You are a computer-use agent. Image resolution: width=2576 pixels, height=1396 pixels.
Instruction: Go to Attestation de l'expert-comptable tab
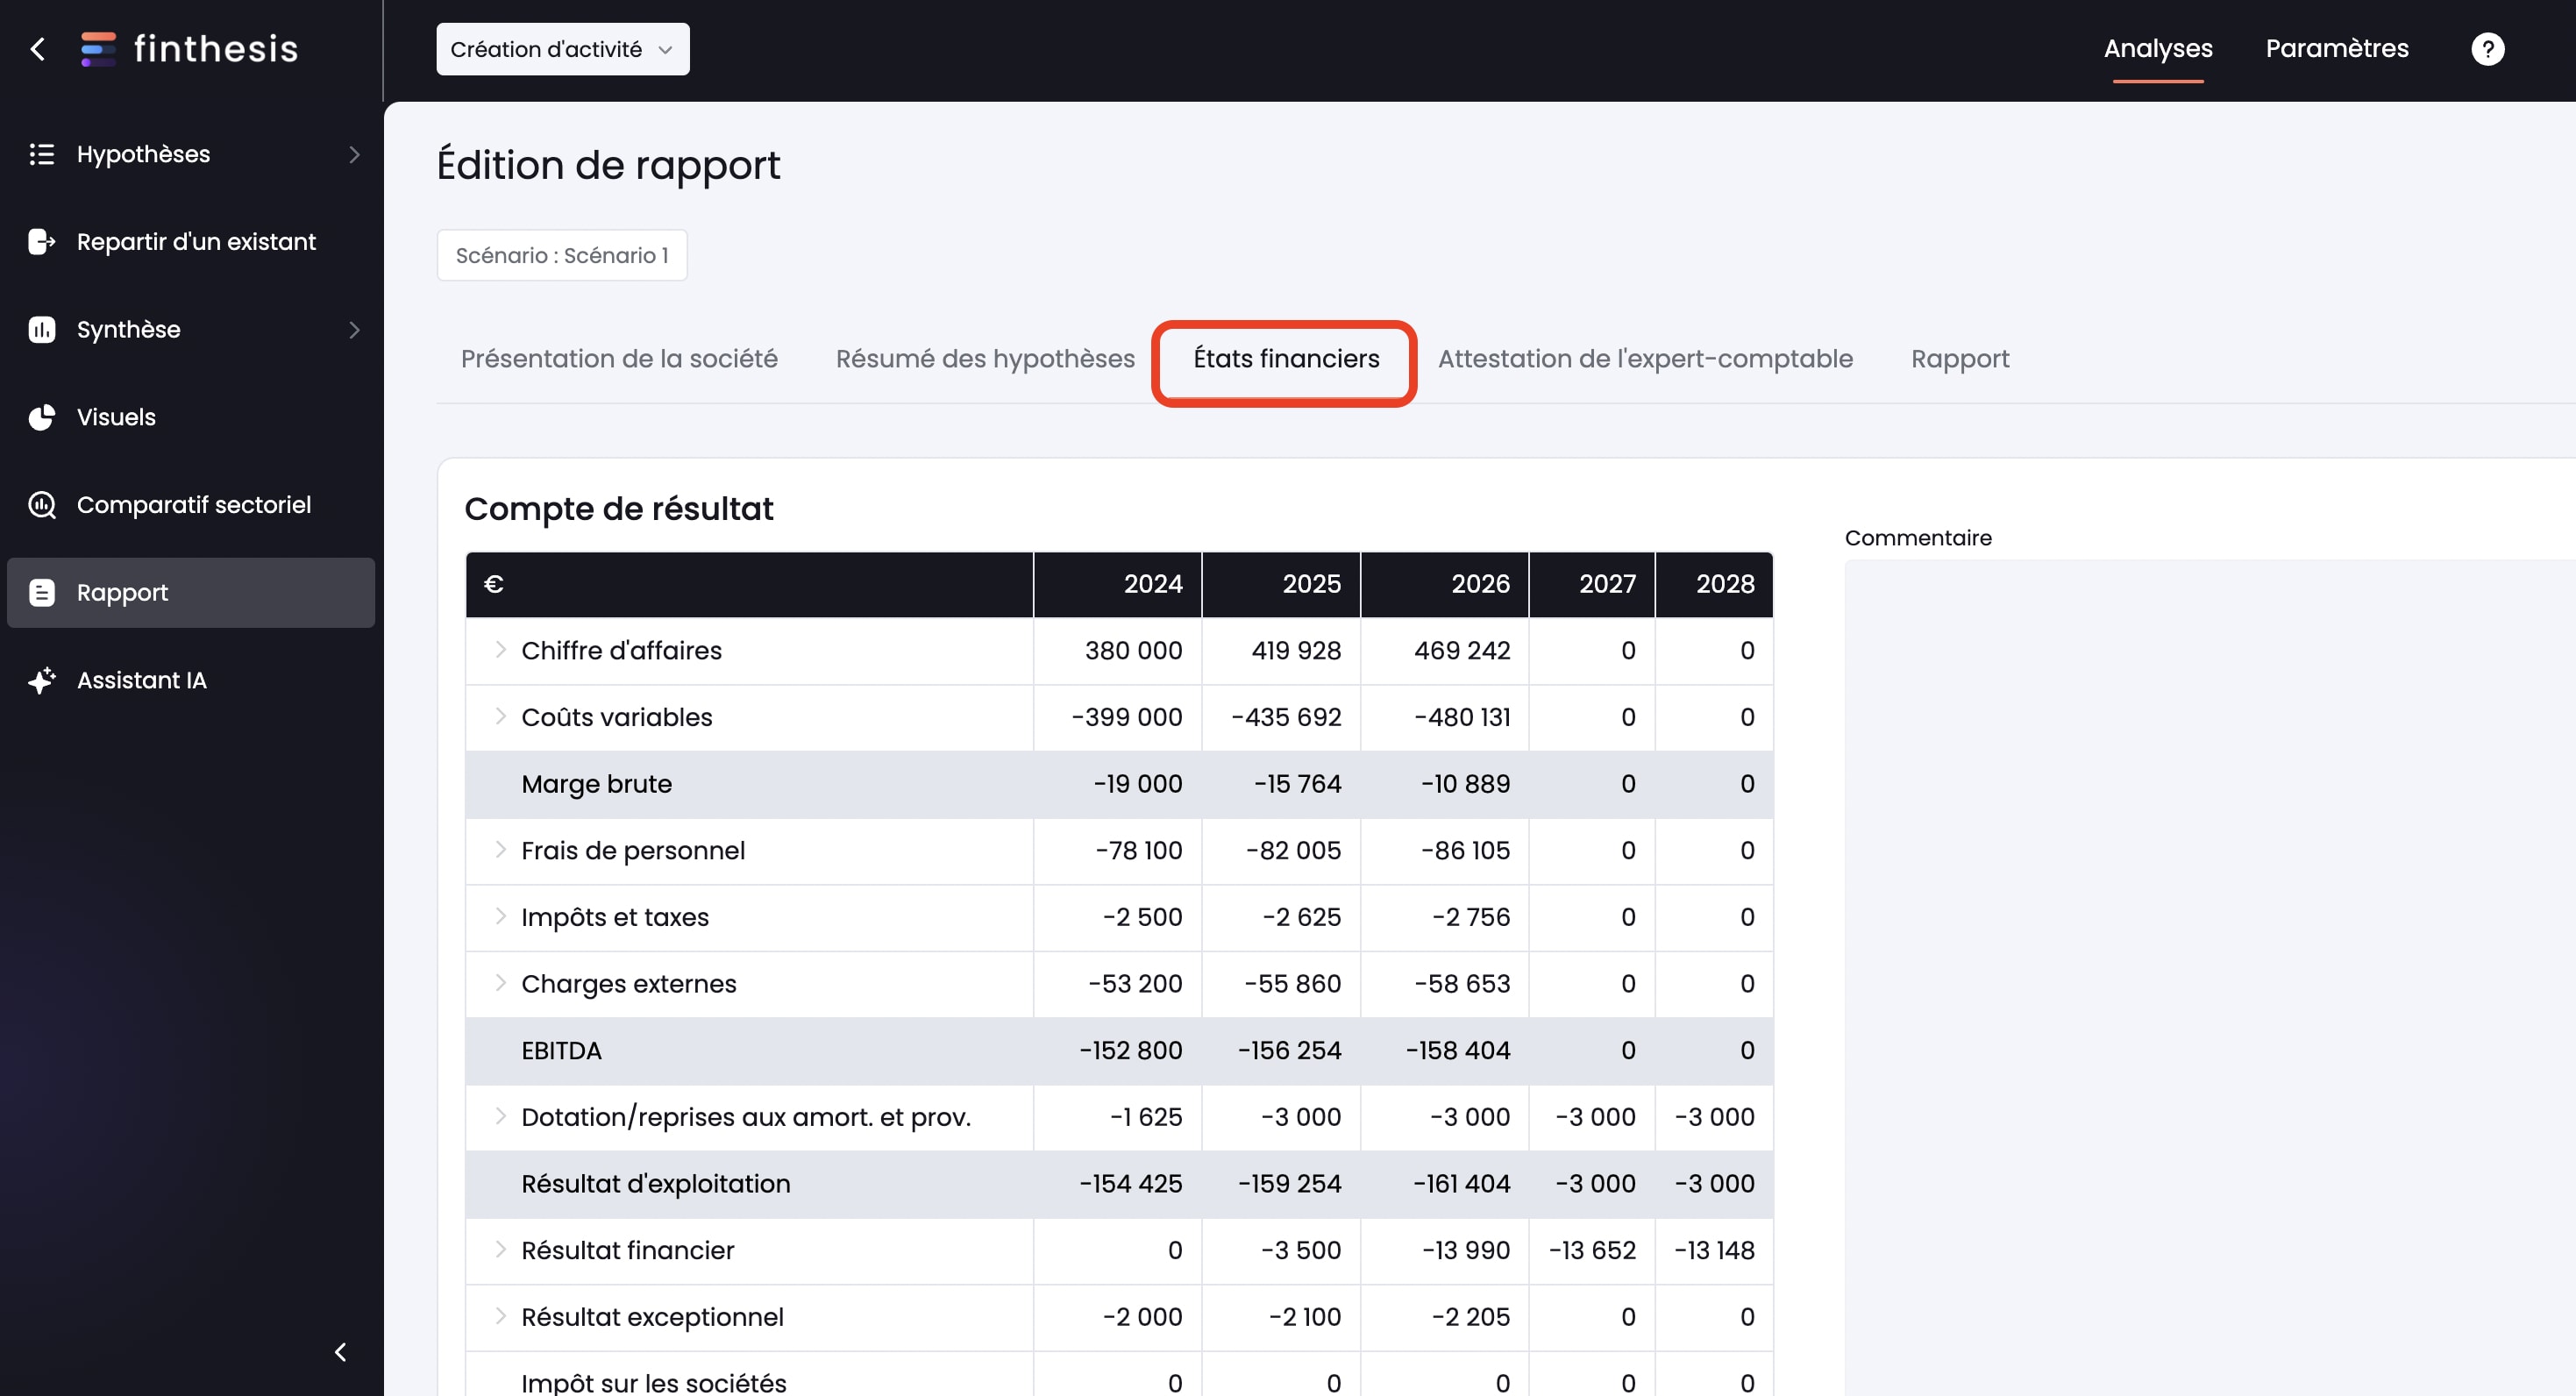pyautogui.click(x=1645, y=359)
